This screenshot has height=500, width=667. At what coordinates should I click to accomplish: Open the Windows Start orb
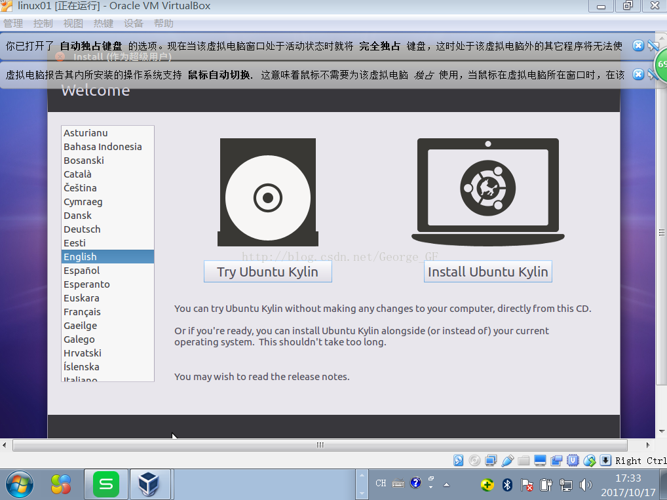(19, 485)
